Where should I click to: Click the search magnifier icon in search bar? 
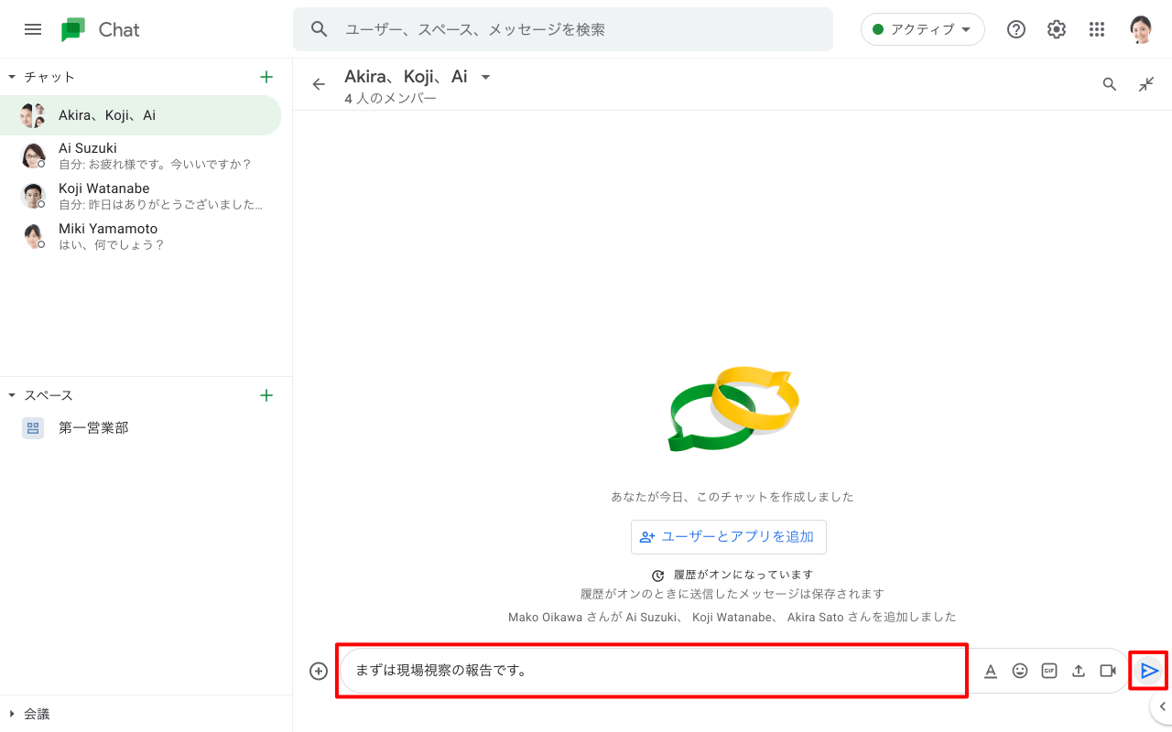(x=320, y=29)
